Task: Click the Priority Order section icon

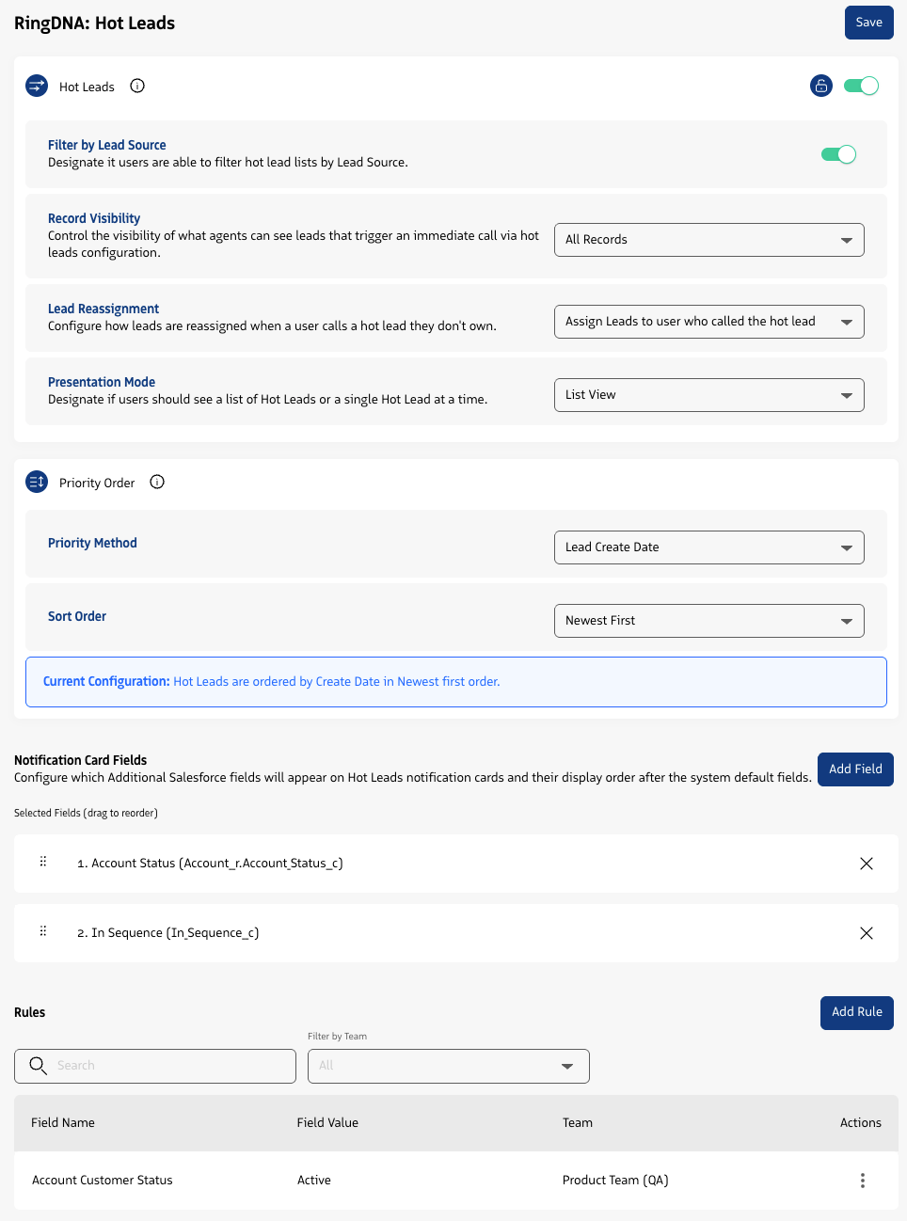Action: pyautogui.click(x=37, y=483)
